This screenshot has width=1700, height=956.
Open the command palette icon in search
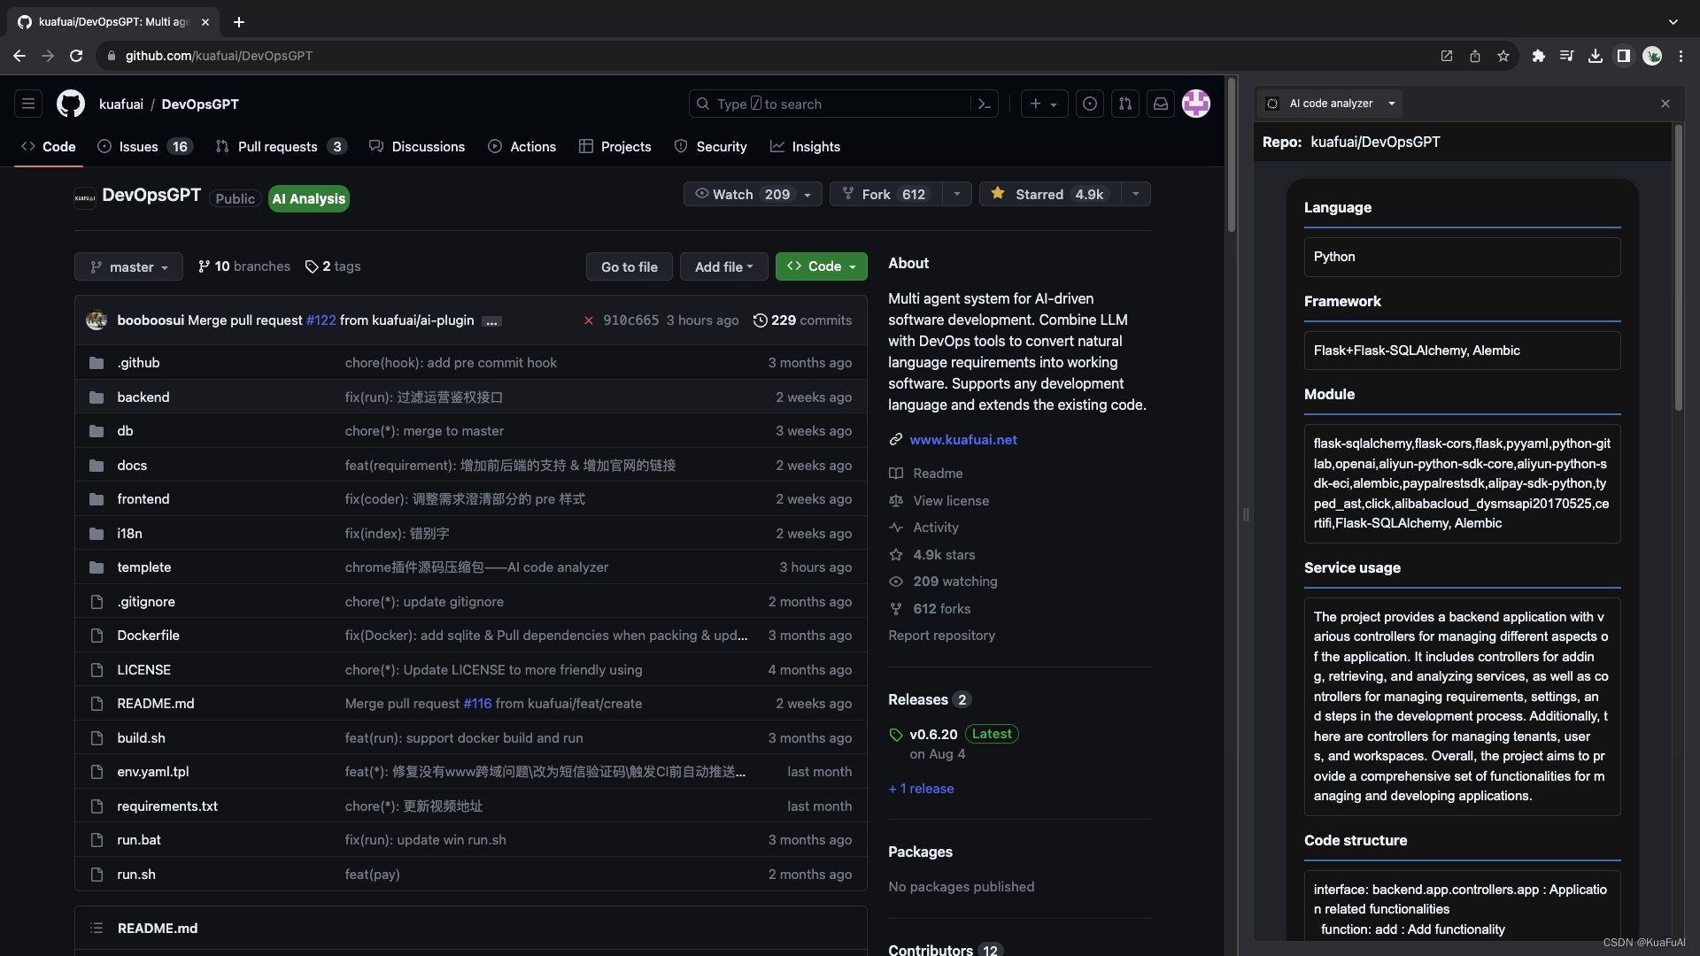(x=984, y=104)
